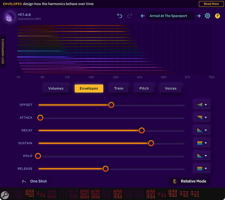
Task: Click the RELEASE label text
Action: click(25, 169)
